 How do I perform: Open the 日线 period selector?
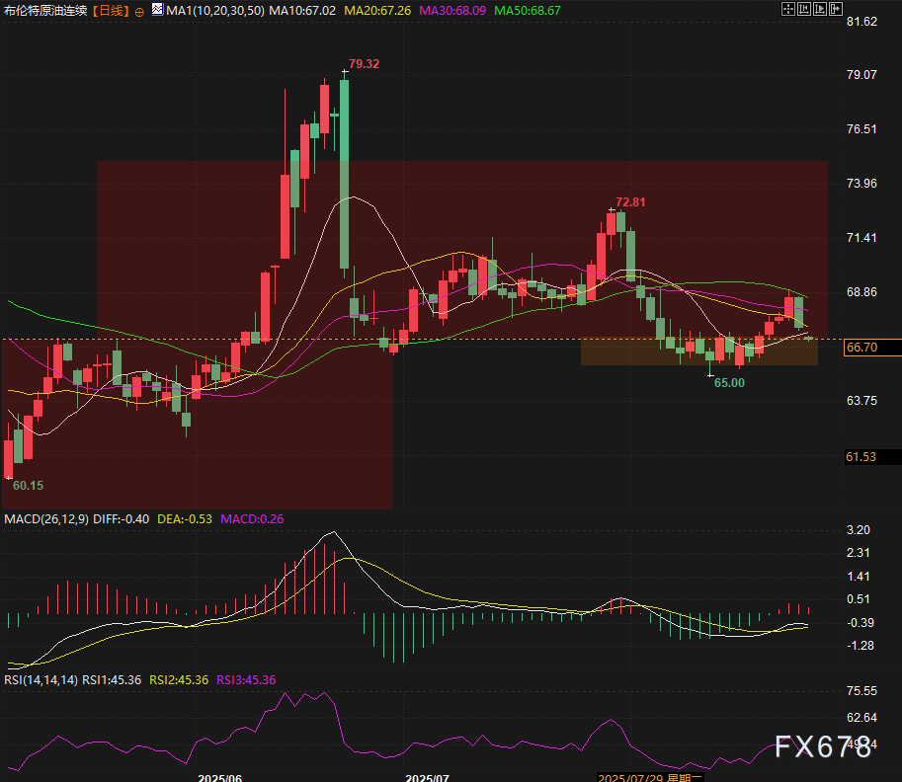pos(109,11)
